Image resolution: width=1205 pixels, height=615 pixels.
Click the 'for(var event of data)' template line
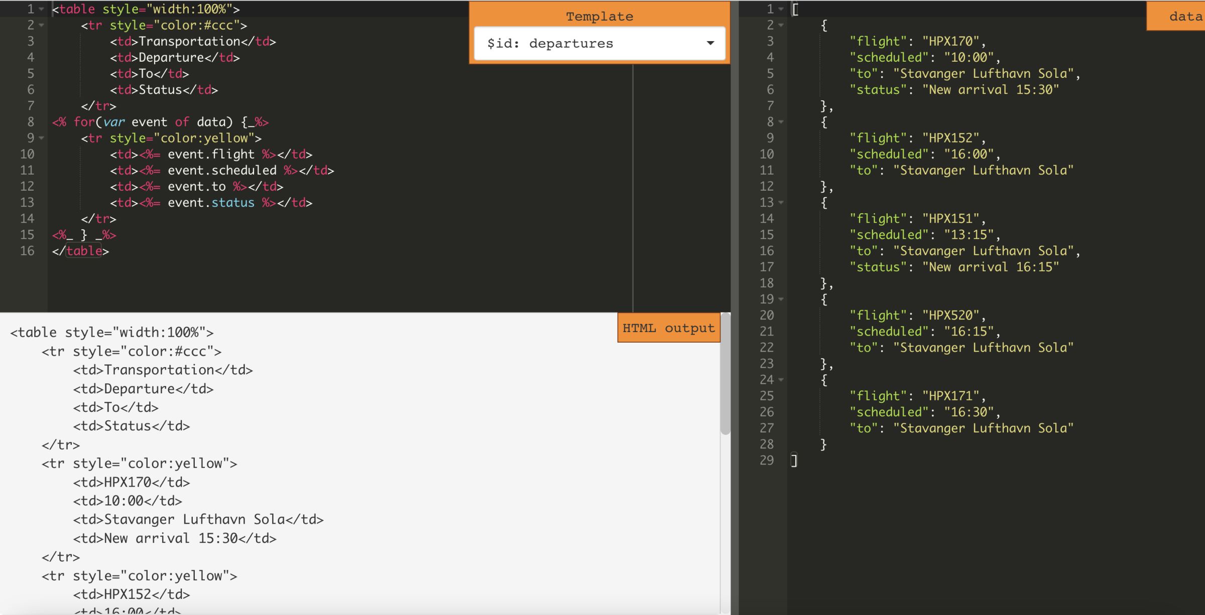(160, 122)
